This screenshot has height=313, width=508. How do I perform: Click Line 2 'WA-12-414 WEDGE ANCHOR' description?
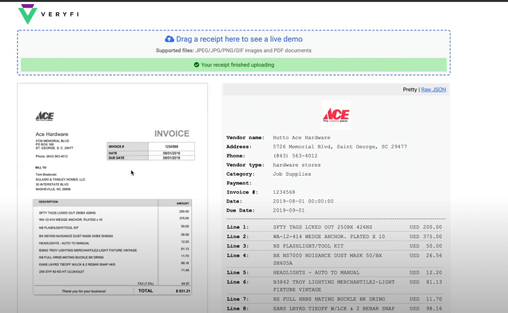tap(329, 237)
